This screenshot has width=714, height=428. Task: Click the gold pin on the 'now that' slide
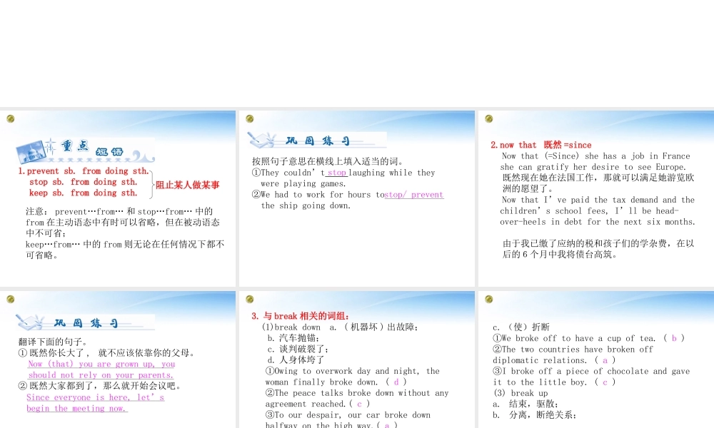point(489,118)
